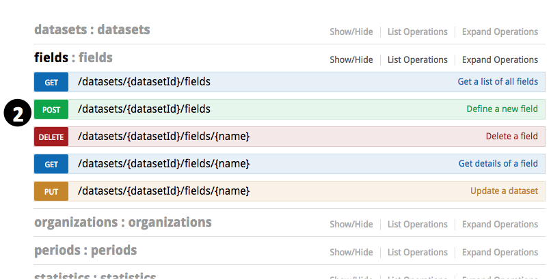Click the GET badge for list fields
551x280 pixels.
point(51,82)
